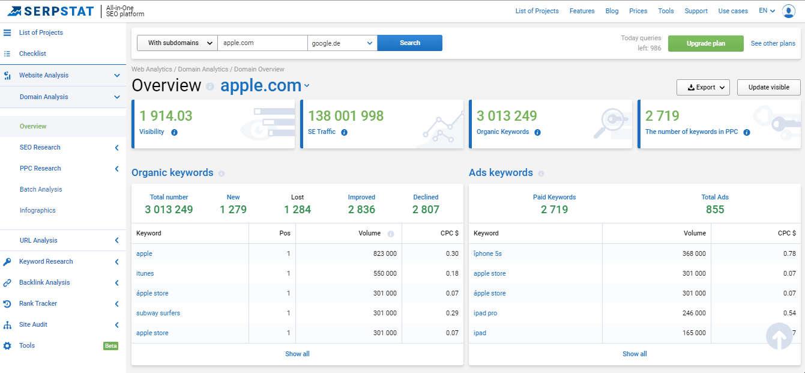Expand the SEO Research submenu
Screen dimensions: 805x373
[117, 148]
